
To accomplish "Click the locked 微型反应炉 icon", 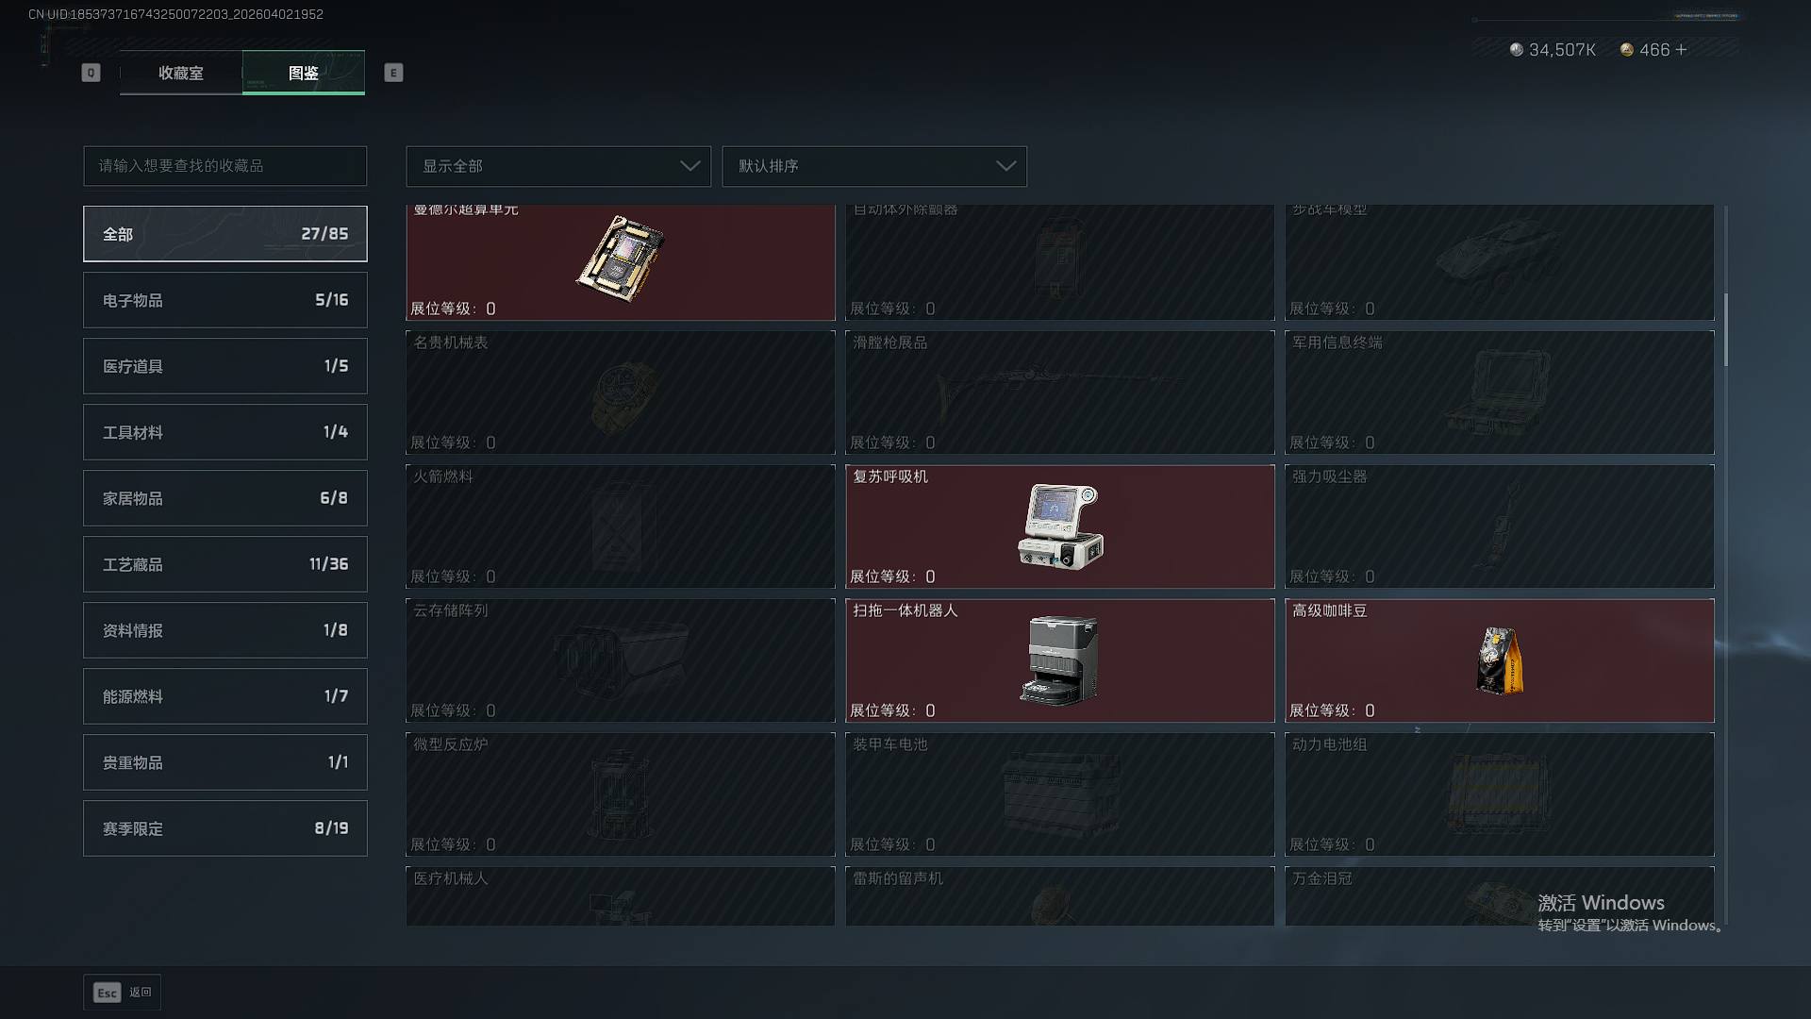I will click(620, 794).
